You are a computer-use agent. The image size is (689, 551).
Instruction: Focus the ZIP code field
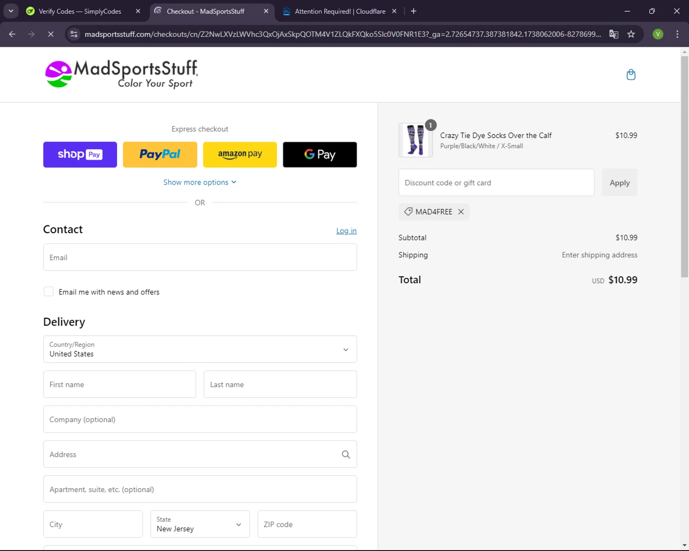307,524
